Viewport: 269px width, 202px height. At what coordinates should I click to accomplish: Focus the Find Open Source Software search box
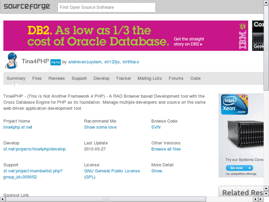coord(107,7)
